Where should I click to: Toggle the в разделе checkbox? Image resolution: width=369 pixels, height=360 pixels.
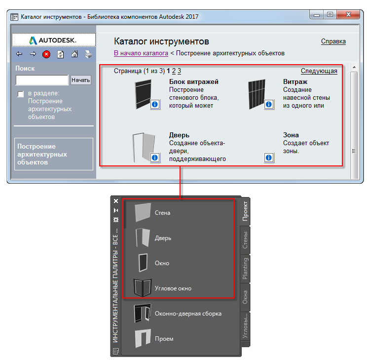pos(21,94)
